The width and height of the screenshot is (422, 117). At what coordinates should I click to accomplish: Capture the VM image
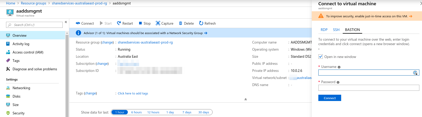(x=165, y=23)
